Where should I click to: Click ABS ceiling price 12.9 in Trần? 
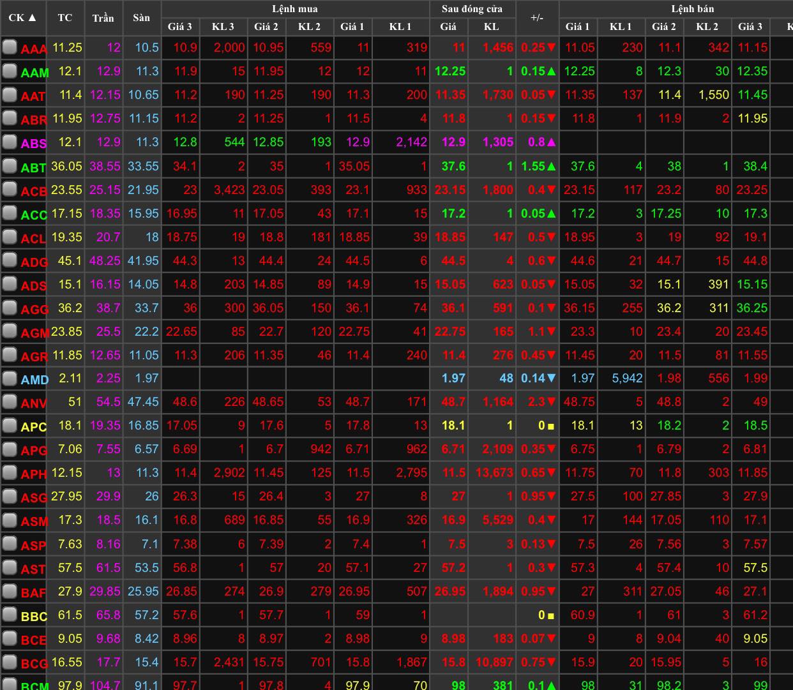tap(109, 142)
